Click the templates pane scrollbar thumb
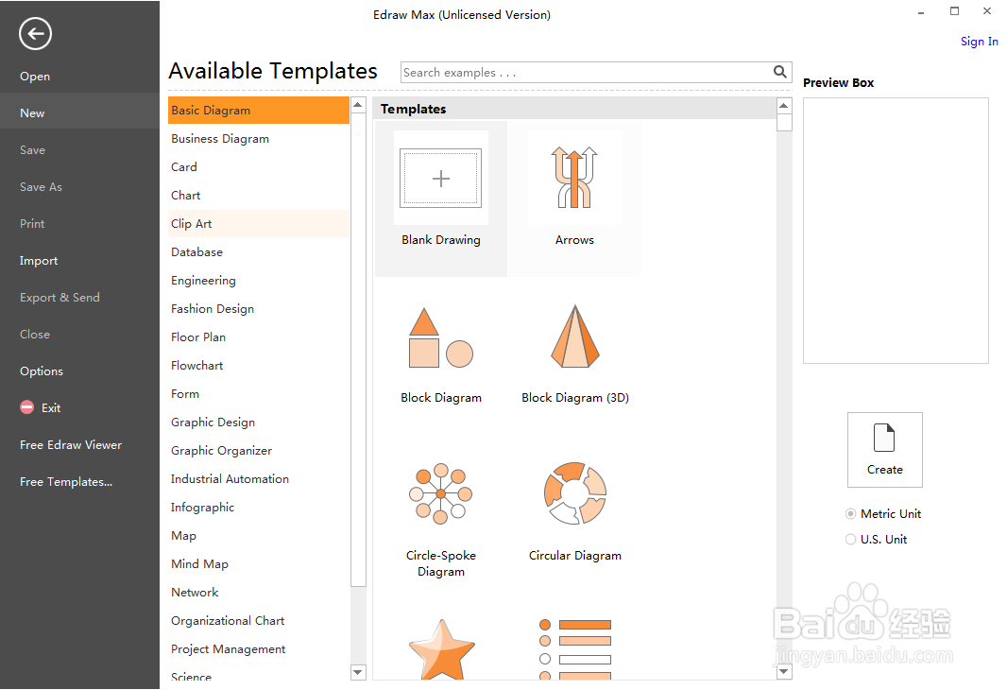 pyautogui.click(x=784, y=122)
